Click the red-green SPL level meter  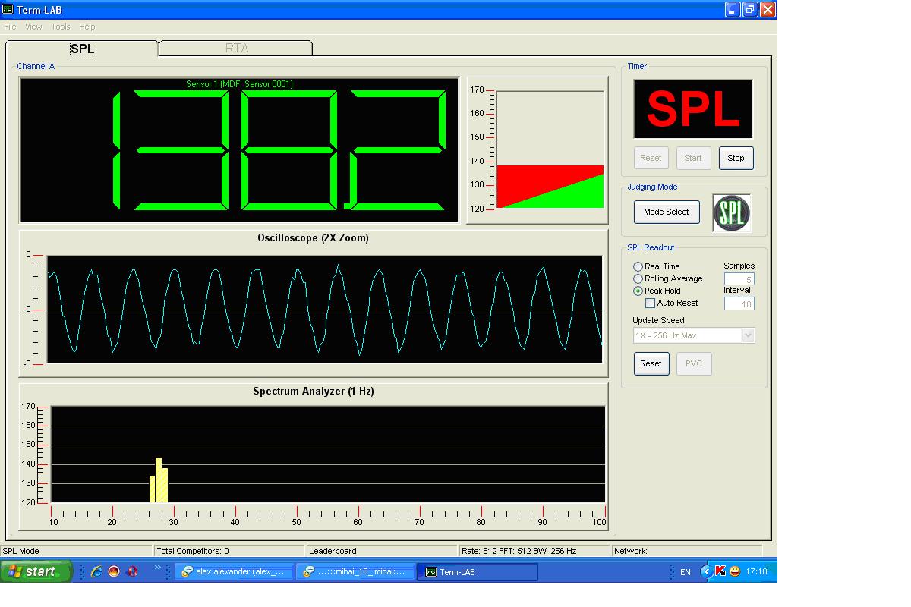point(550,187)
